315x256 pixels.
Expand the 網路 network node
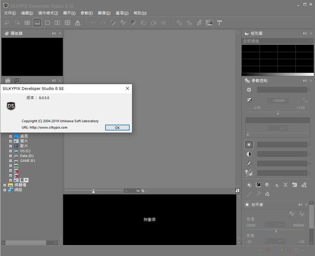click(x=5, y=190)
